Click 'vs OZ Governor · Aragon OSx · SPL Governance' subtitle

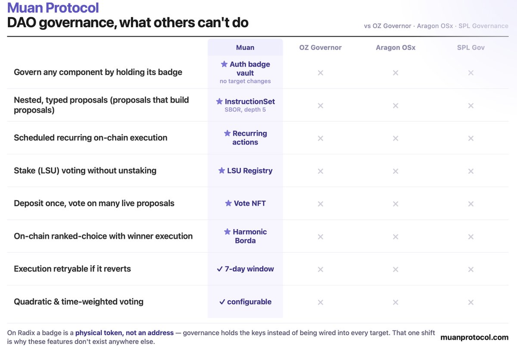(x=436, y=26)
